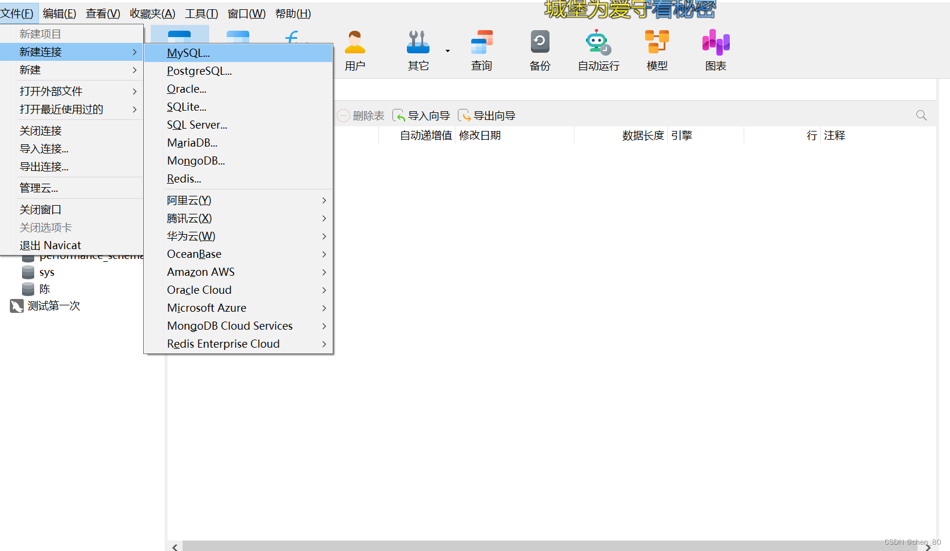Open the User toolbar icon

click(355, 42)
